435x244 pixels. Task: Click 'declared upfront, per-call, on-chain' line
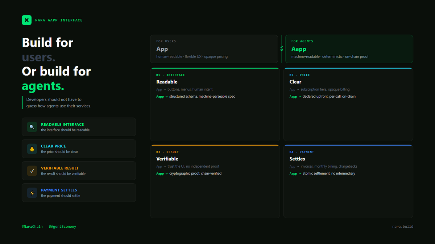tap(329, 97)
